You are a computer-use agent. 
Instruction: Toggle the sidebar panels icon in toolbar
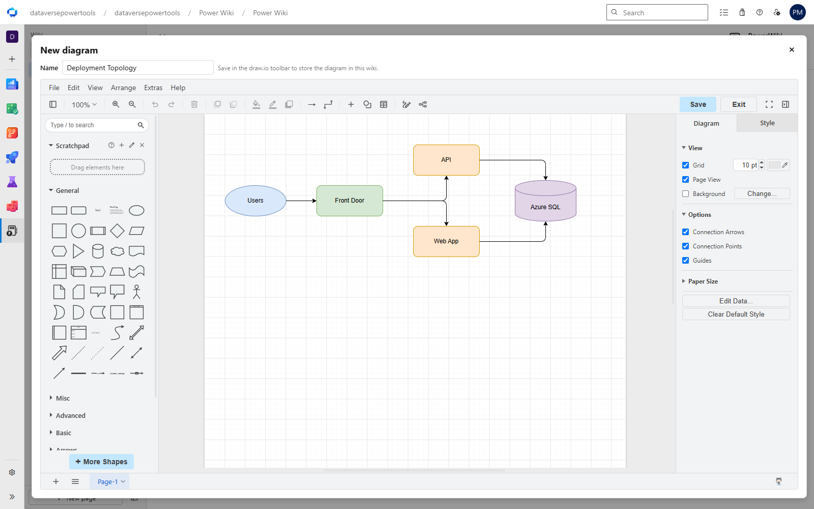point(53,104)
